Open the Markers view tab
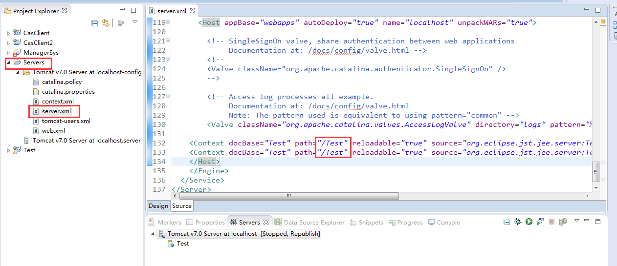Image resolution: width=617 pixels, height=266 pixels. point(165,222)
